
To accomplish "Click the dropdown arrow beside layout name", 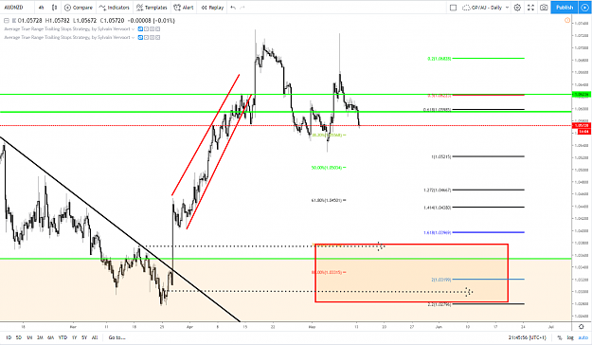I will pyautogui.click(x=507, y=8).
